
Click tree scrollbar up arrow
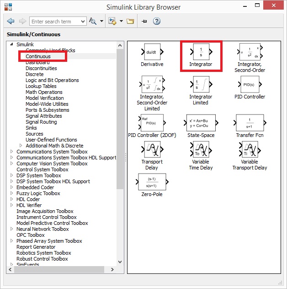pos(120,45)
